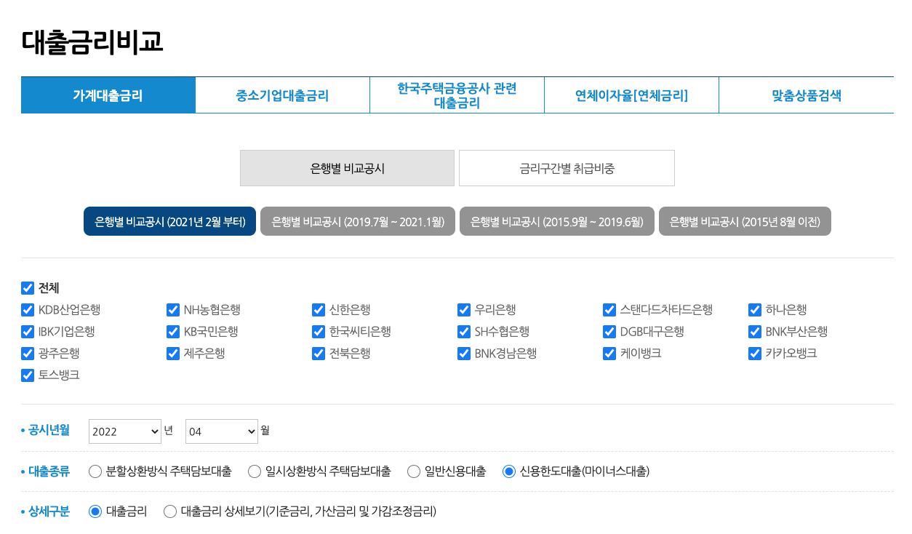Screen dimensions: 912x534
Task: Click the 대출종류 label
Action: [x=49, y=471]
